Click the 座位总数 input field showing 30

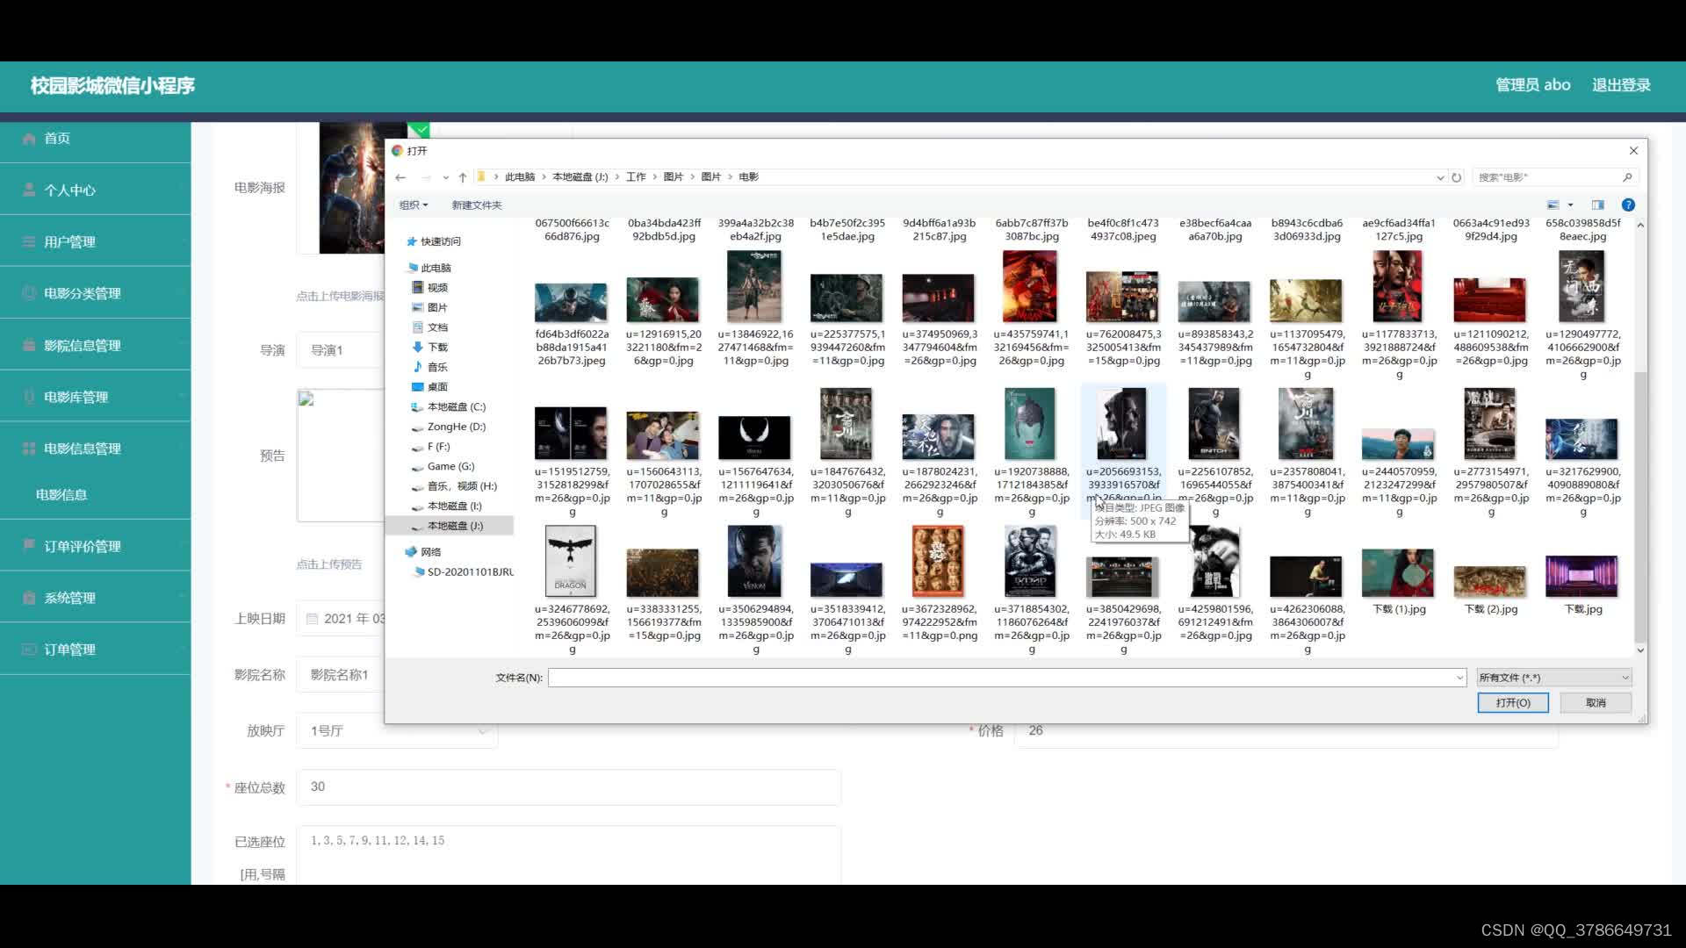click(x=569, y=787)
